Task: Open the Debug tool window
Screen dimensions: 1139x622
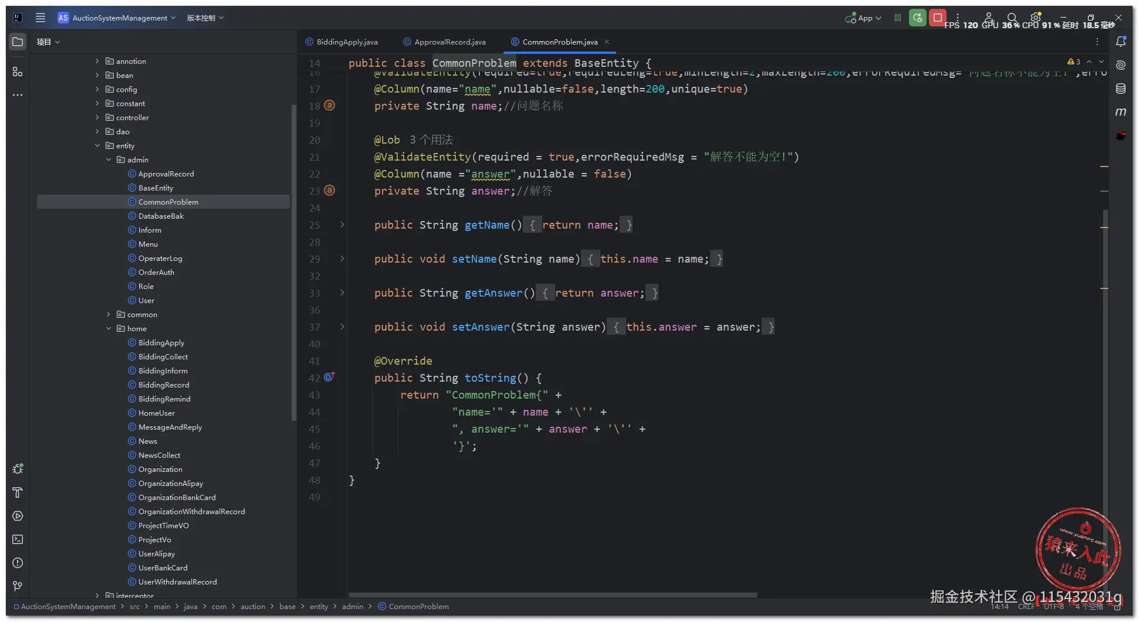Action: (x=18, y=469)
